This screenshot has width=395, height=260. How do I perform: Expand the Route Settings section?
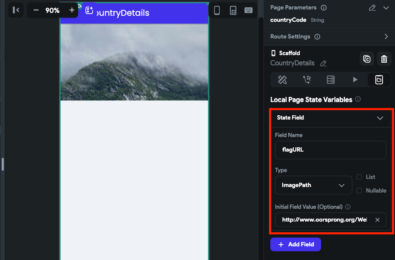pos(386,37)
